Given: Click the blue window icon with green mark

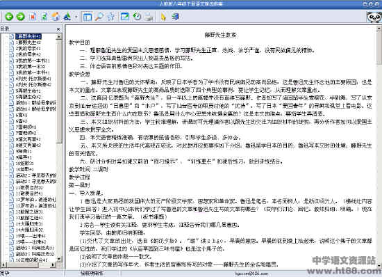Looking at the screenshot, I should tap(125, 17).
